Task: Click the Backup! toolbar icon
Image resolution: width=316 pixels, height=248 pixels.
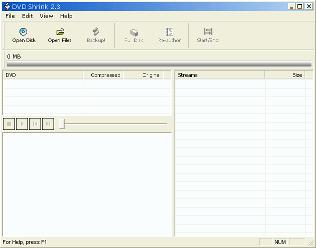Action: click(96, 32)
